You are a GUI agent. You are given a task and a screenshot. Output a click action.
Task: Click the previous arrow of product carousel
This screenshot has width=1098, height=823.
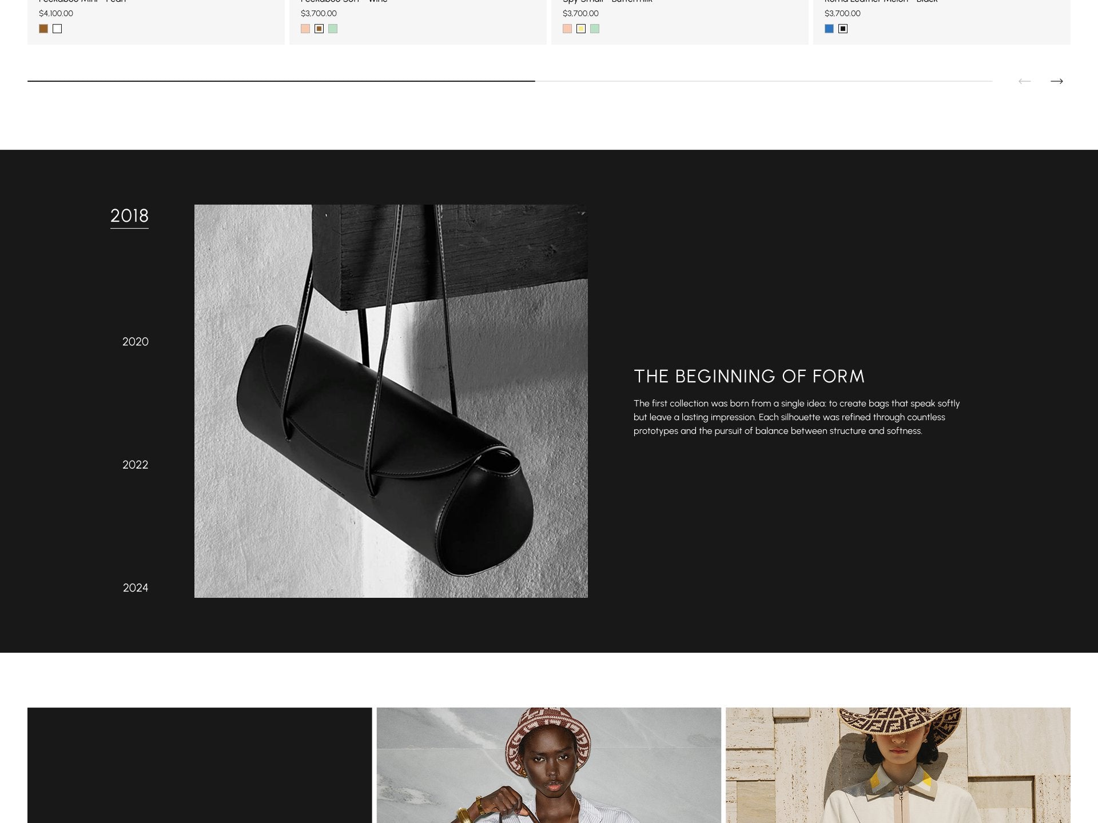click(1024, 81)
